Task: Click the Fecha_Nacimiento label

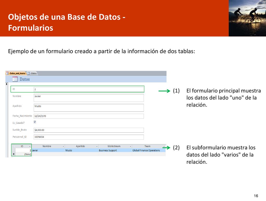Action: pyautogui.click(x=22, y=116)
